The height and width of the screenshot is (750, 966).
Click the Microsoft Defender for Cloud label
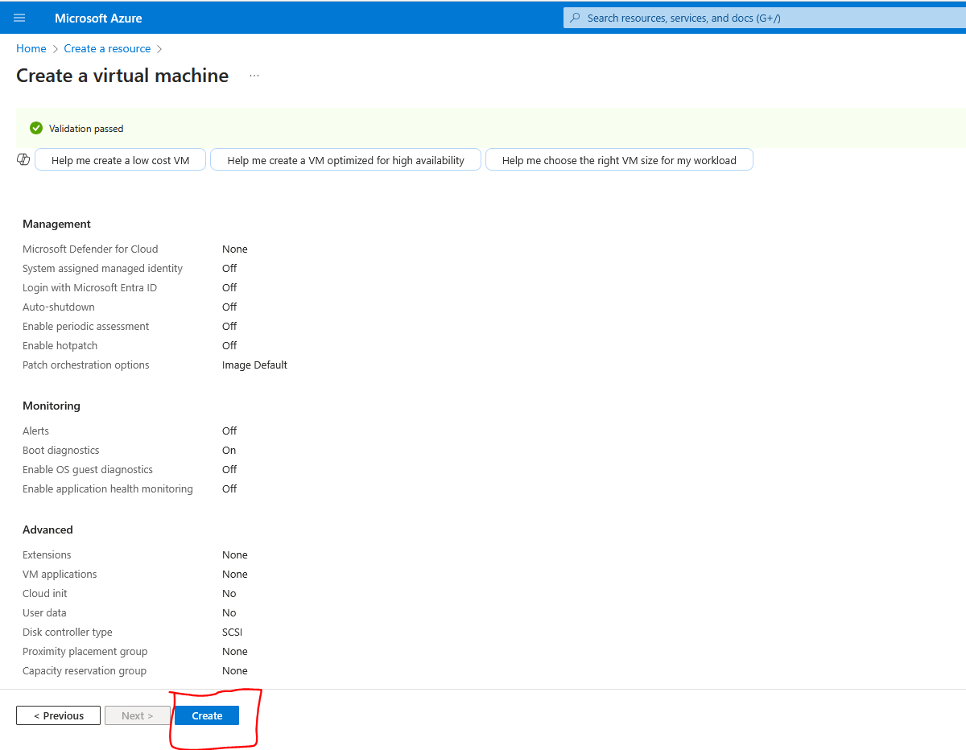[90, 249]
